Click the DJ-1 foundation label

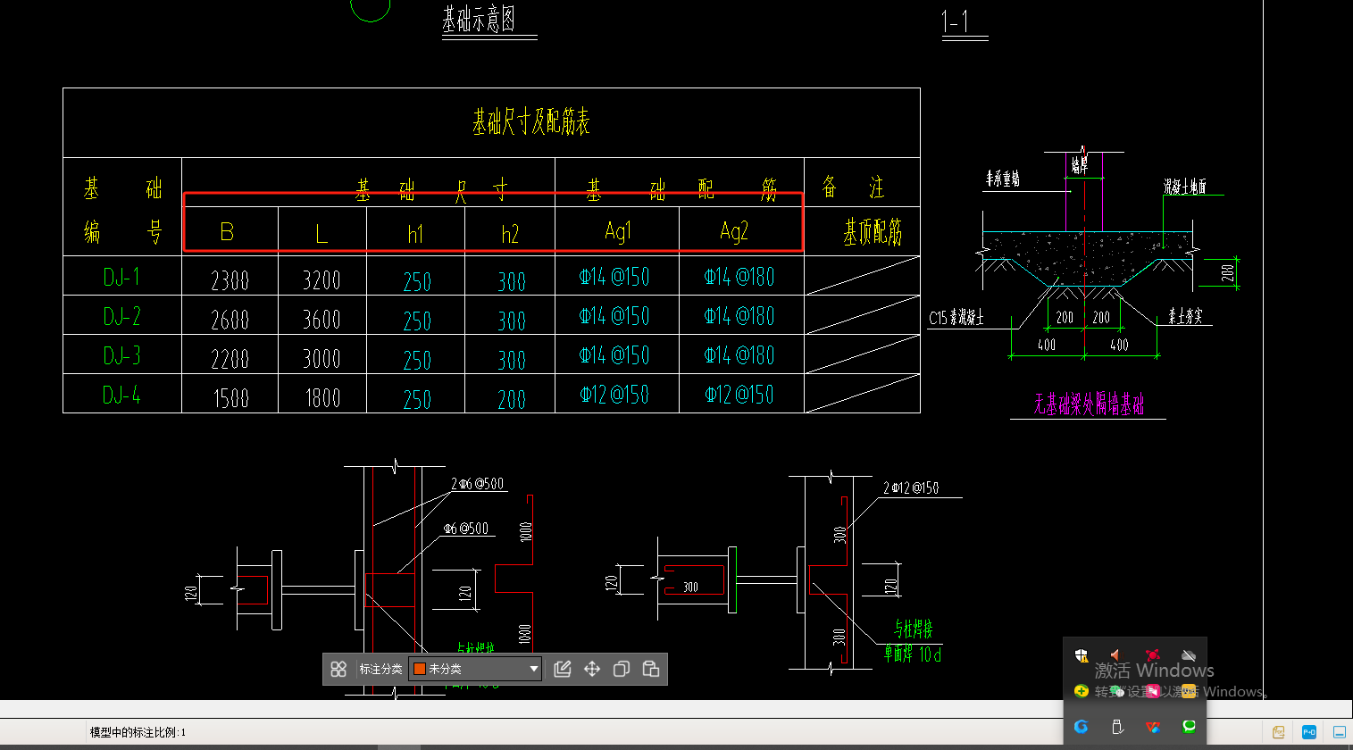121,277
